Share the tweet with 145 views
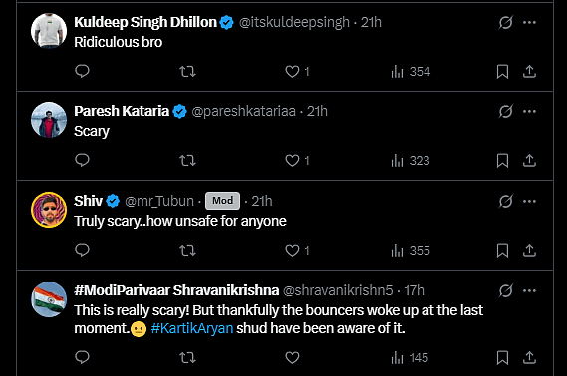Image resolution: width=567 pixels, height=376 pixels. [529, 357]
